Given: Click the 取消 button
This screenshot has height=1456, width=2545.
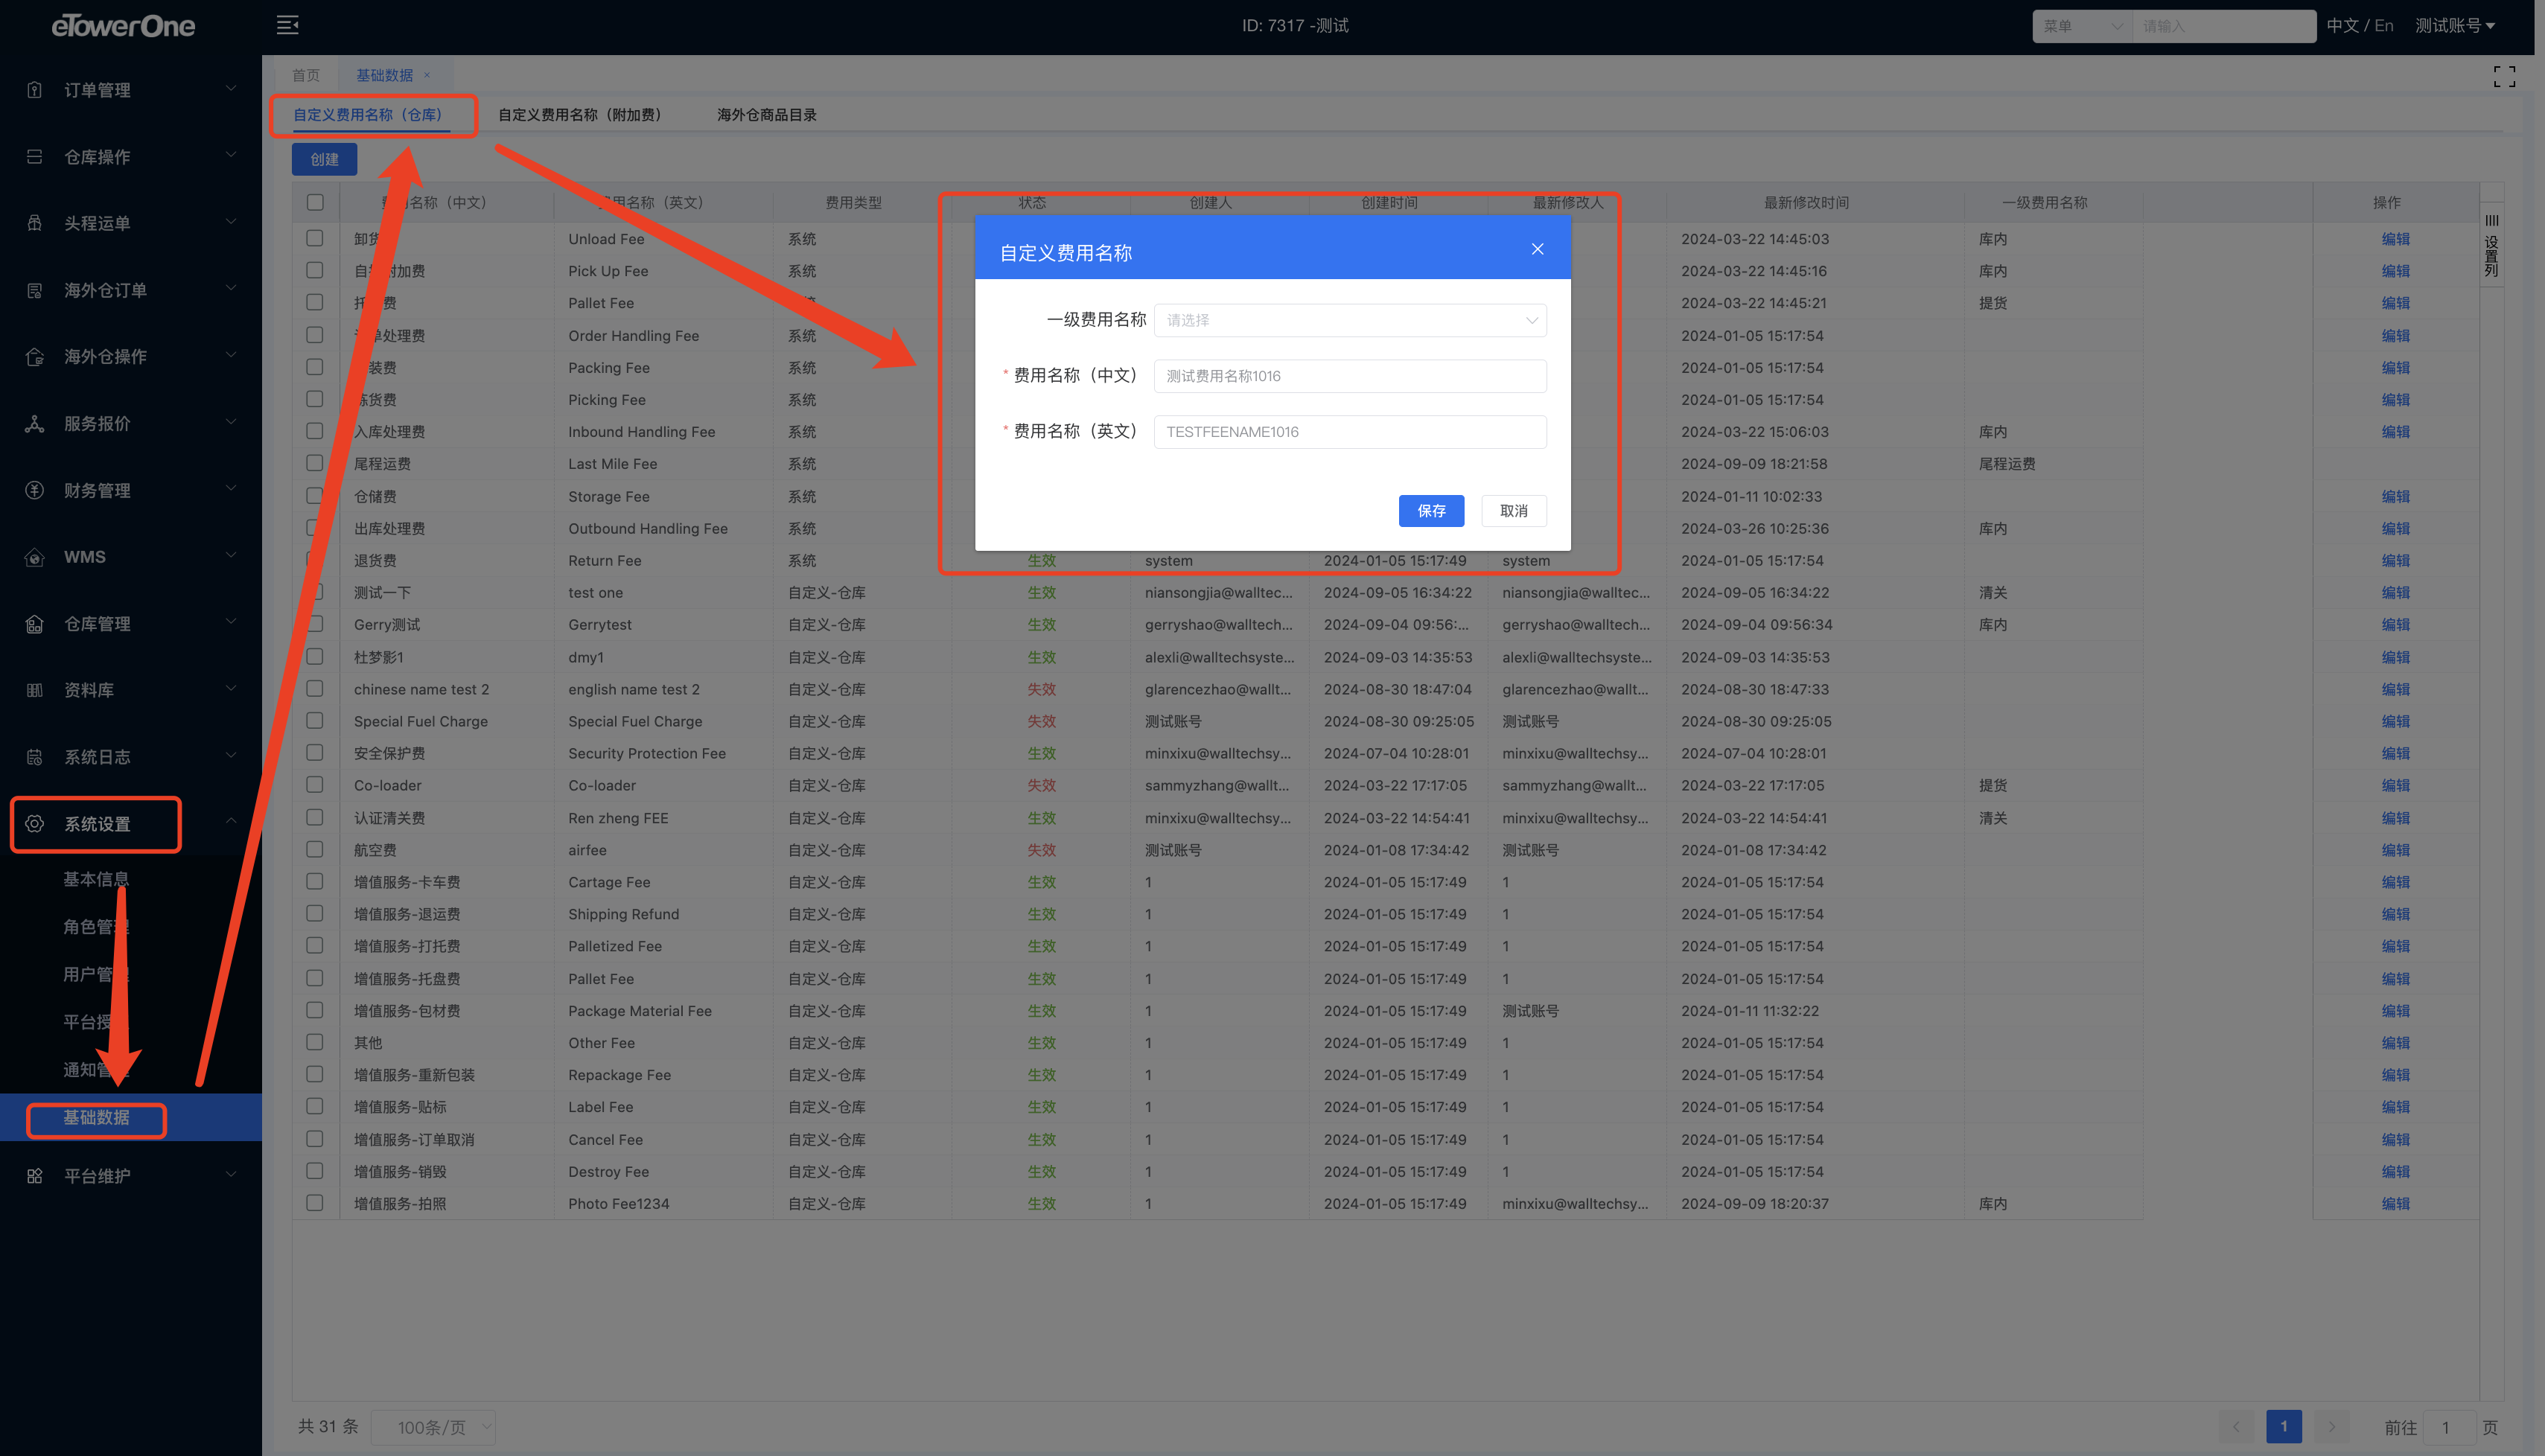Looking at the screenshot, I should coord(1513,511).
